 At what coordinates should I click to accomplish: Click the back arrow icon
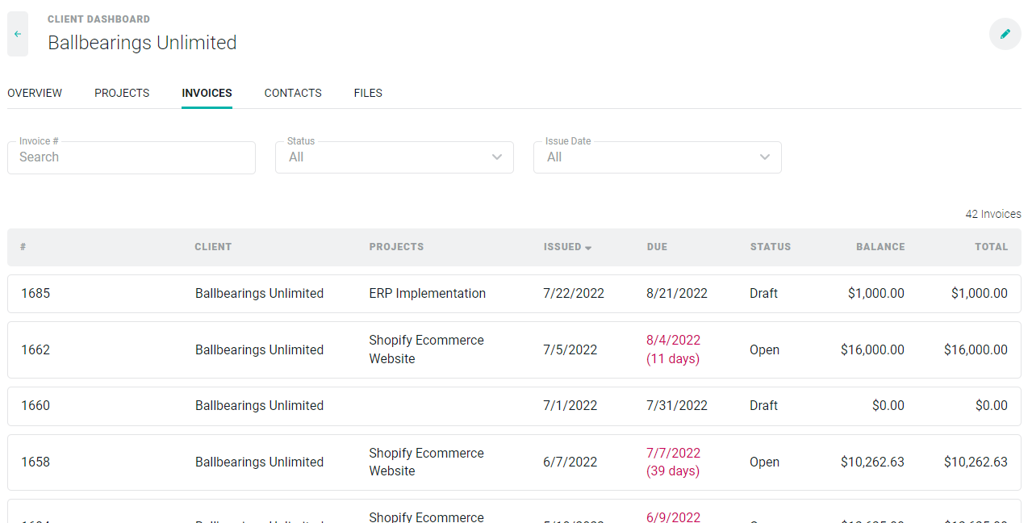[18, 34]
